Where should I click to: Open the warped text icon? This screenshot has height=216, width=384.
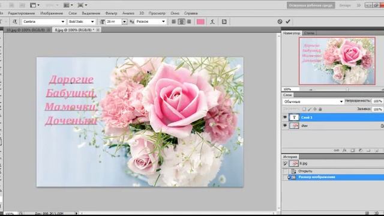212,22
